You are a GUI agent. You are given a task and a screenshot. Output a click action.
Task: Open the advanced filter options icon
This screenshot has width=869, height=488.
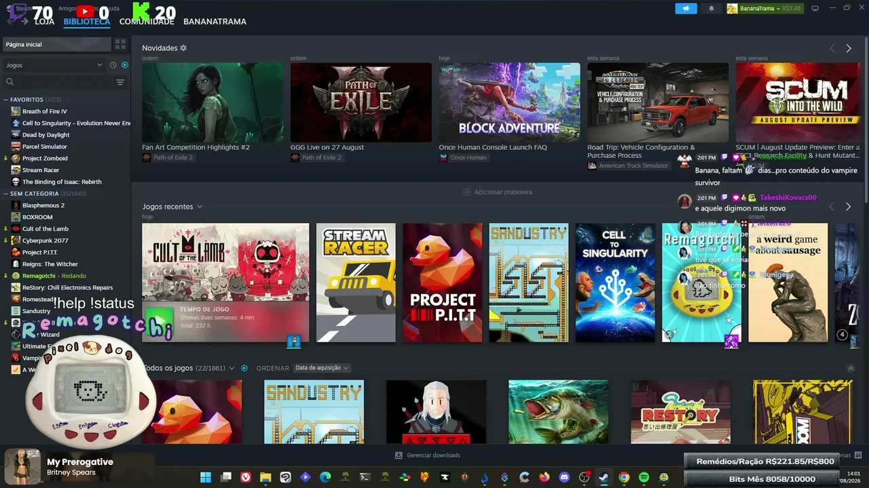click(x=120, y=82)
